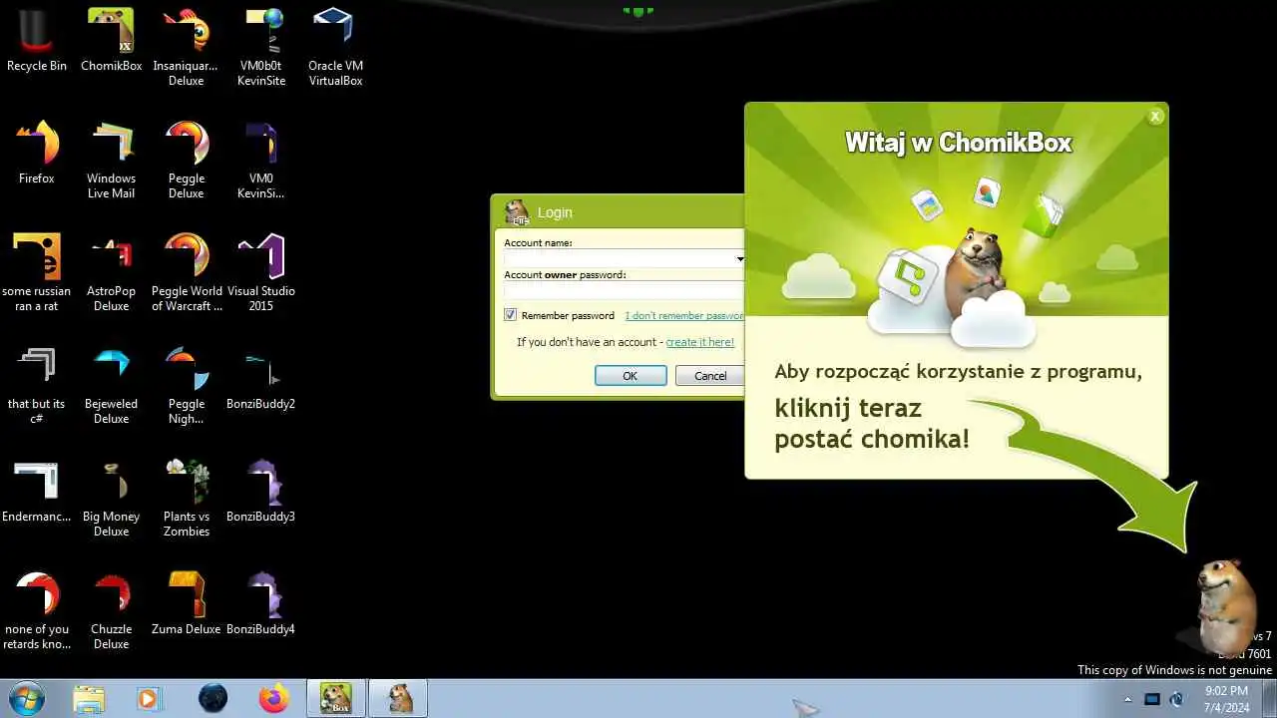
Task: Open the Account name dropdown arrow
Action: click(x=739, y=259)
